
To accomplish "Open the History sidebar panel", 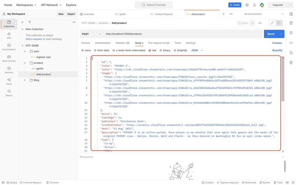I will coord(9,93).
